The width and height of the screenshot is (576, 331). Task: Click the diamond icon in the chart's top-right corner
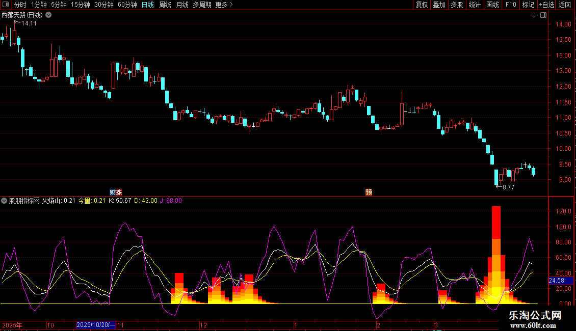(x=534, y=15)
